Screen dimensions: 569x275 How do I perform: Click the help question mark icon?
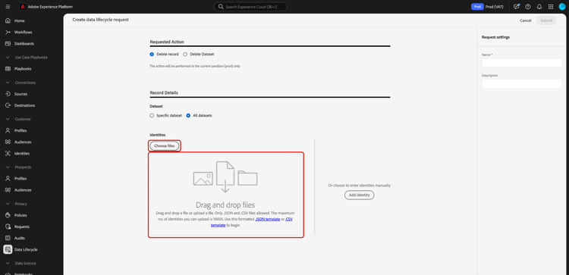point(527,7)
